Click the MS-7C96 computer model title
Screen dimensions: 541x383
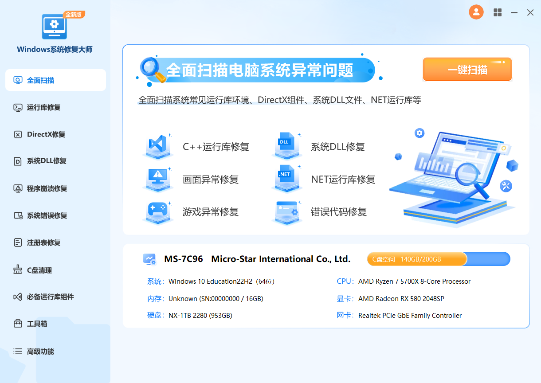184,259
